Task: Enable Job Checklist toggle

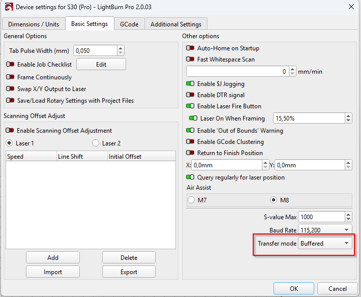Action: tap(10, 65)
